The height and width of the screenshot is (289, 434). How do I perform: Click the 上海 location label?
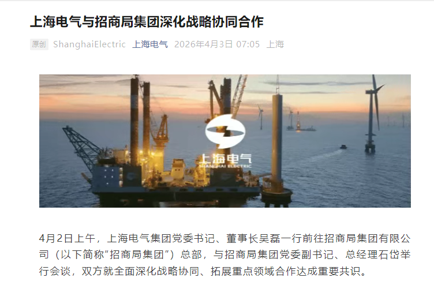click(x=275, y=44)
